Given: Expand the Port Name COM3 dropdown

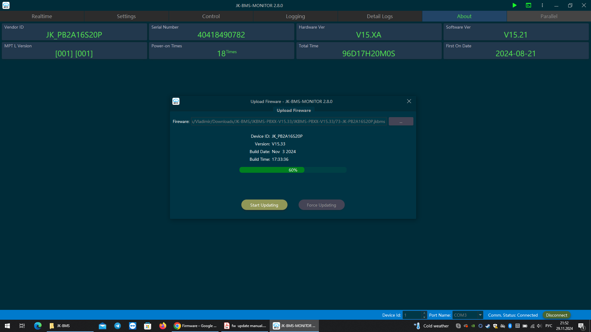Looking at the screenshot, I should pos(480,315).
